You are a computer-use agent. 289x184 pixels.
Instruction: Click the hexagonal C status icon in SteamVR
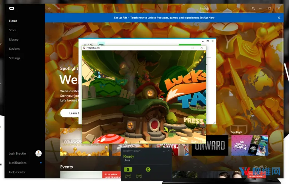[x=148, y=169]
